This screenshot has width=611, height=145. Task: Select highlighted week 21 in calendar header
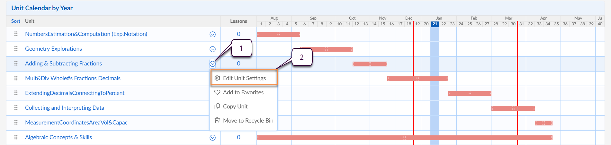click(x=435, y=24)
